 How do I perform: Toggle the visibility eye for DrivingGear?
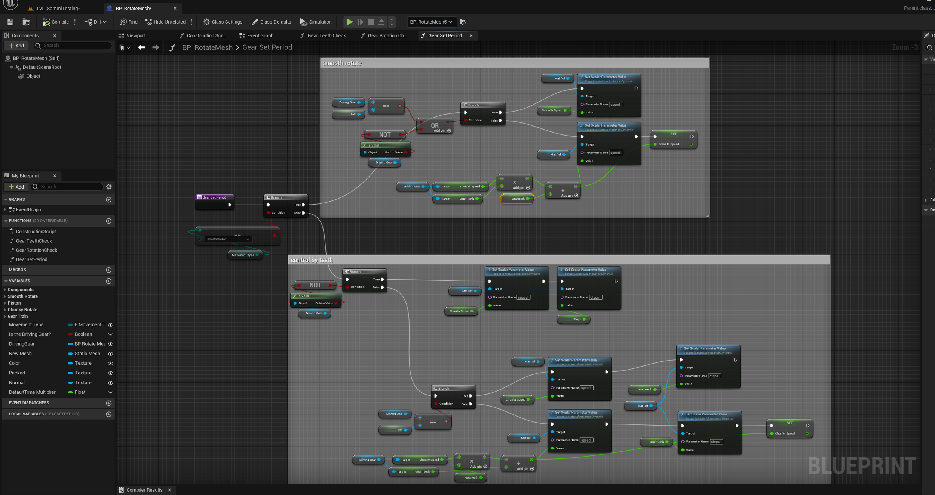111,344
